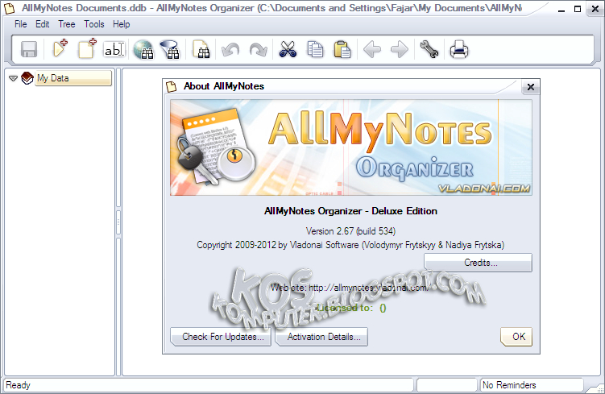
Task: Open the Tree menu
Action: coord(66,24)
